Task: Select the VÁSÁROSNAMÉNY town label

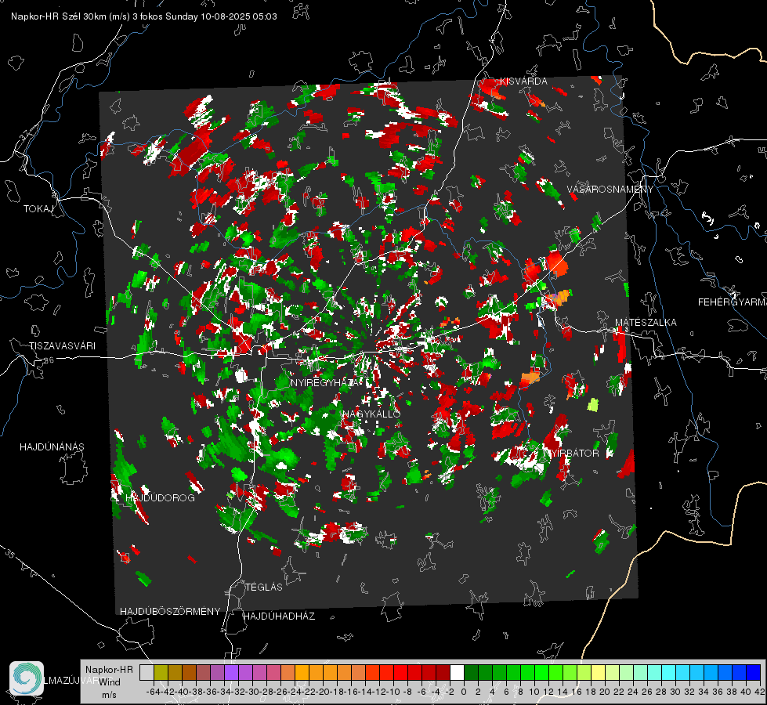Action: 610,190
